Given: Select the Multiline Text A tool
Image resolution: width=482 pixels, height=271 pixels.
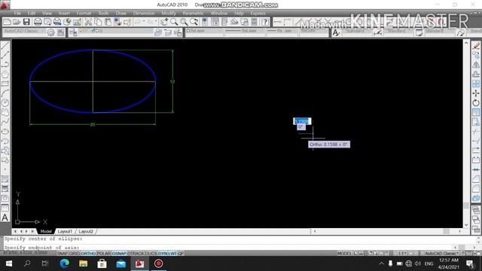Looking at the screenshot, I should coord(5,218).
